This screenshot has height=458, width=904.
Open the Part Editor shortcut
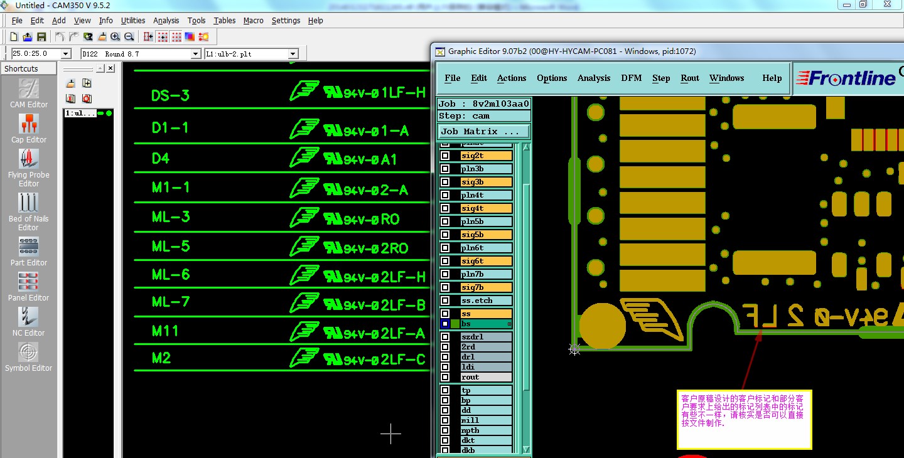[x=28, y=252]
